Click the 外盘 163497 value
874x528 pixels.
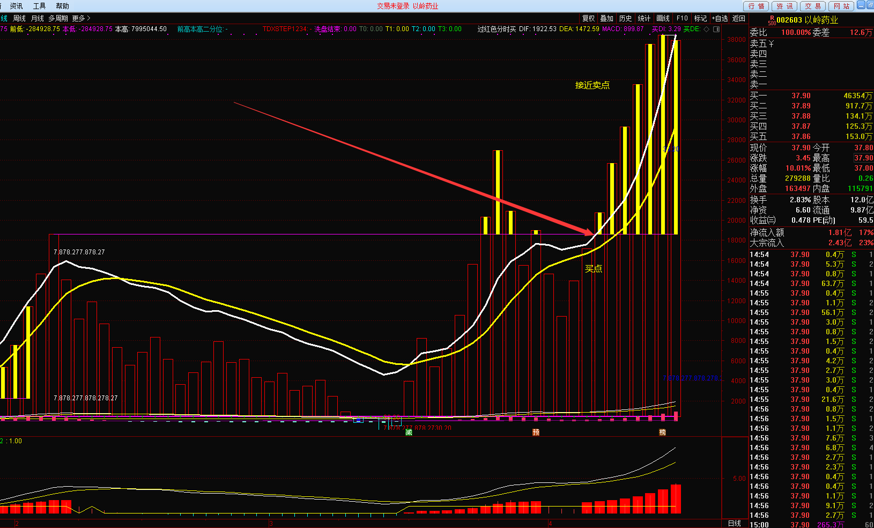point(798,188)
